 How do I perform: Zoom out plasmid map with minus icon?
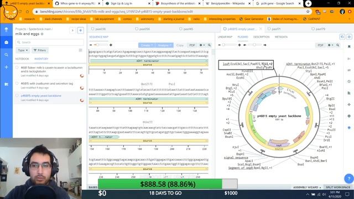[219, 45]
